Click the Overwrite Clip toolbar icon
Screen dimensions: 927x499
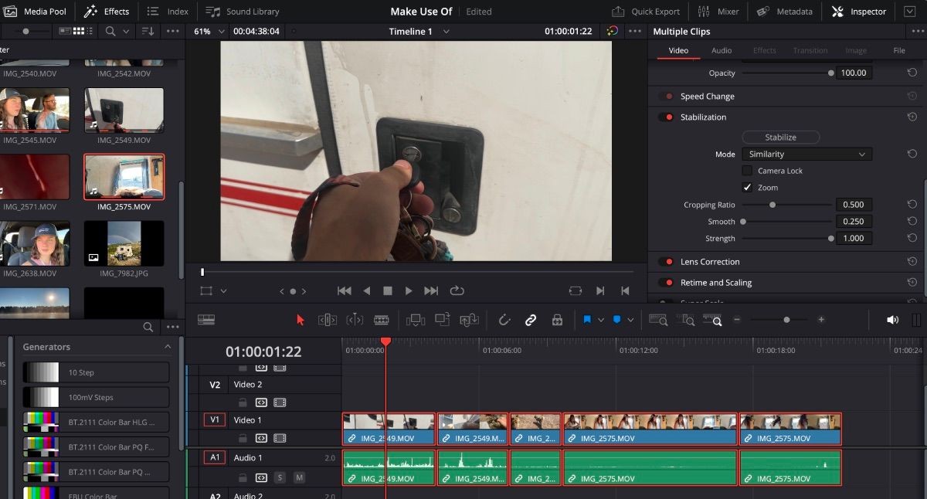pos(443,320)
